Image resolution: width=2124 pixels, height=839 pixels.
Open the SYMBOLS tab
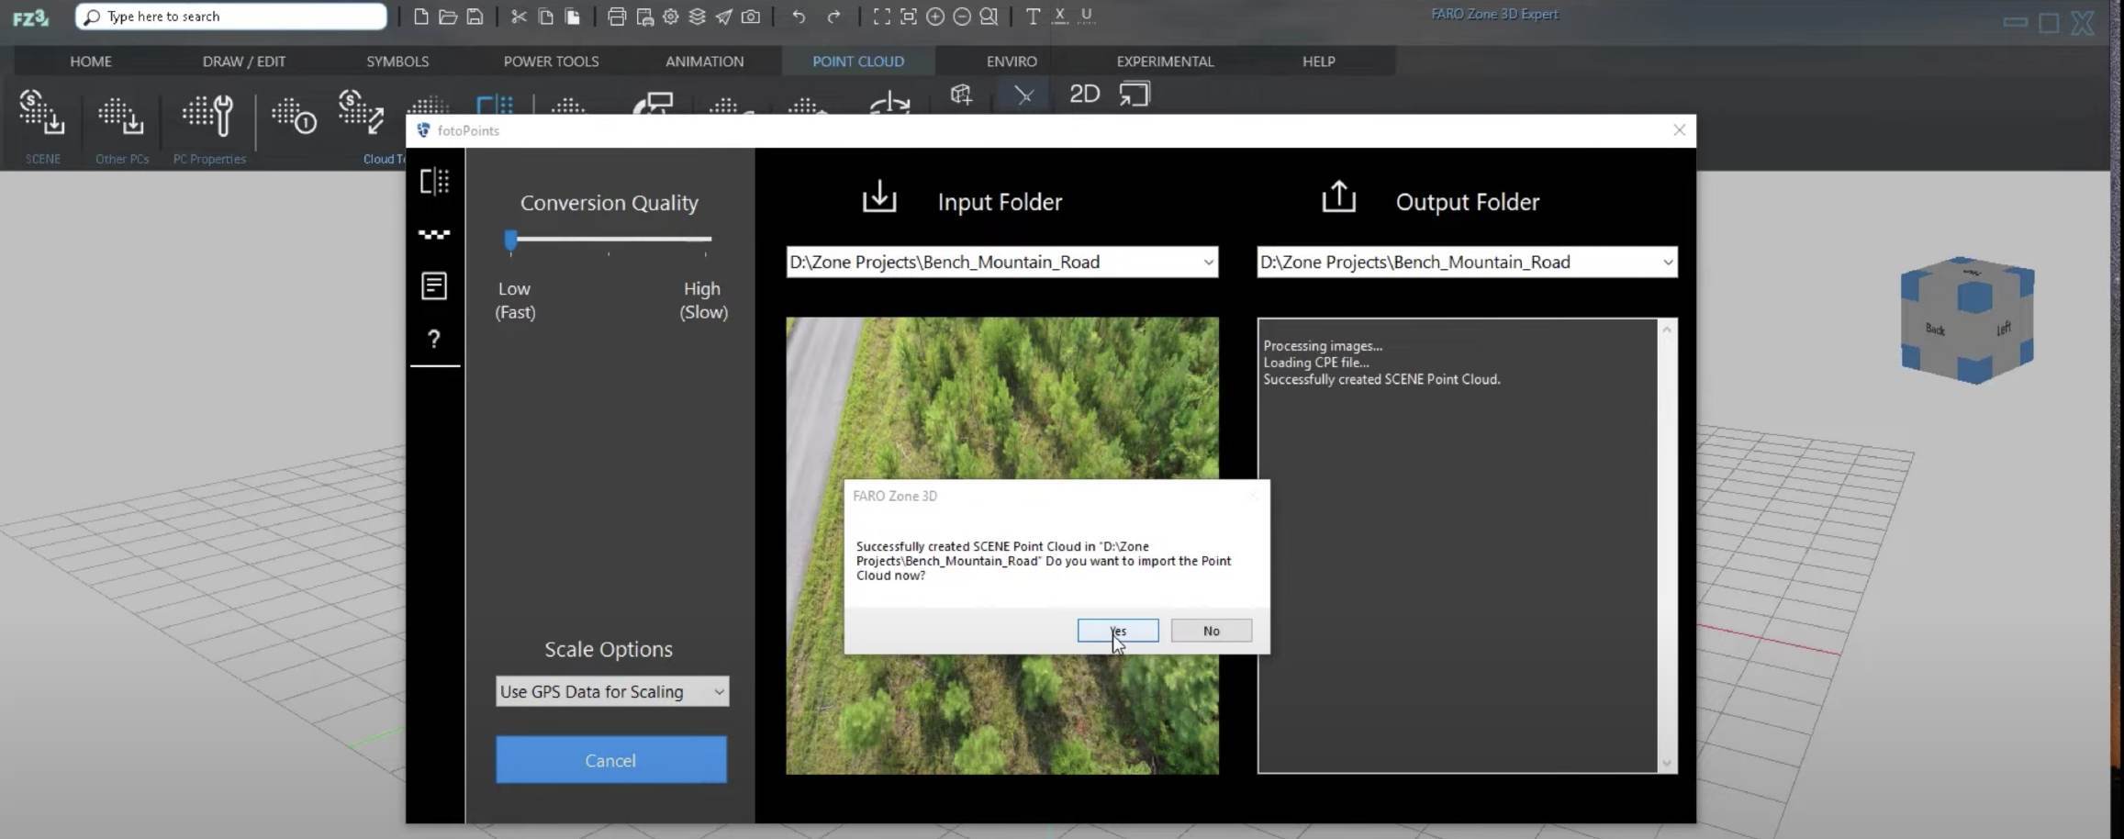tap(397, 62)
